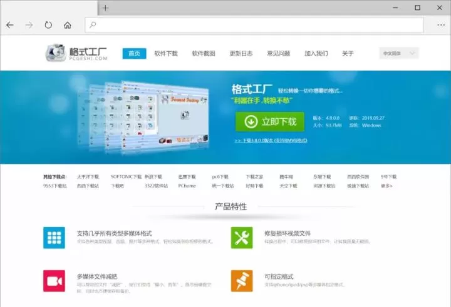
Task: Open the 加入我们 menu item
Action: click(x=316, y=53)
